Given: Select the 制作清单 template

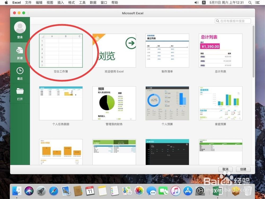Looking at the screenshot, I should pos(167,51).
